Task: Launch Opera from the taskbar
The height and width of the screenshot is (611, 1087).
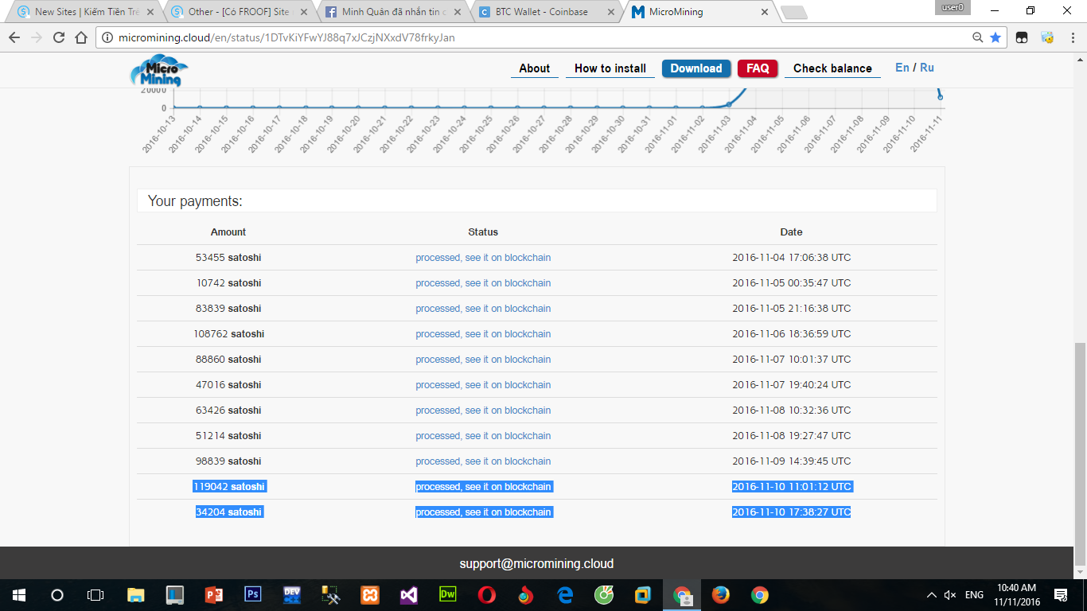Action: click(487, 594)
